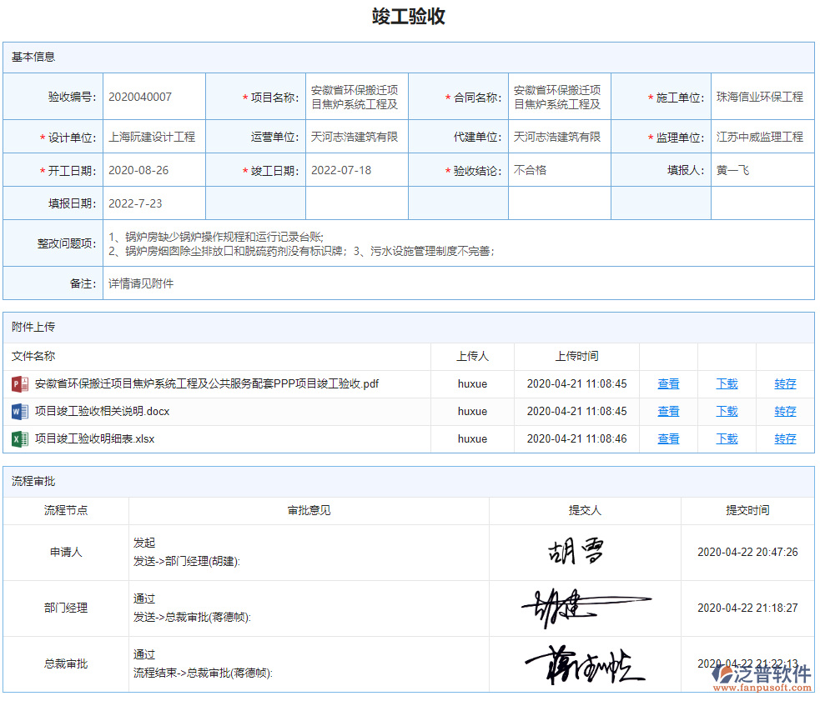
Task: 下载 the 项目竣工验收相关说明 document
Action: [726, 411]
